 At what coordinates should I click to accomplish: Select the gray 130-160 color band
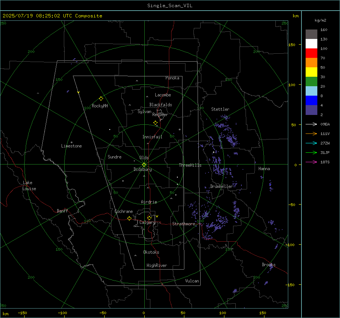coord(311,34)
